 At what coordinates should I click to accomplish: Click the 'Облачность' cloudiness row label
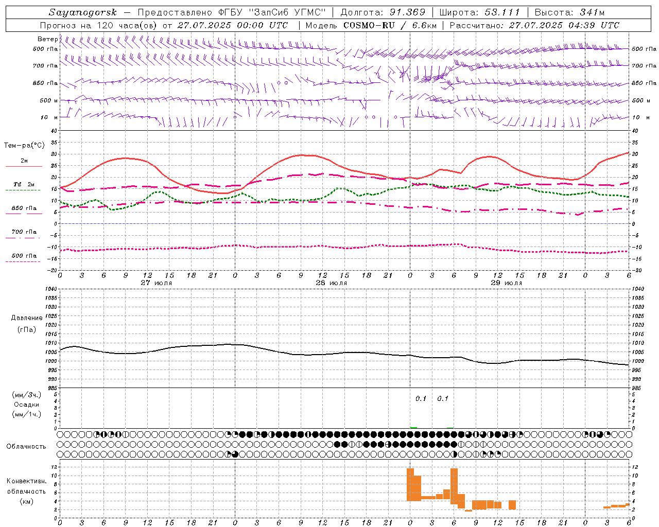coord(26,446)
